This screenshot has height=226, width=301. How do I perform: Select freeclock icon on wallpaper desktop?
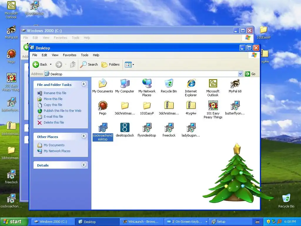pos(11,177)
